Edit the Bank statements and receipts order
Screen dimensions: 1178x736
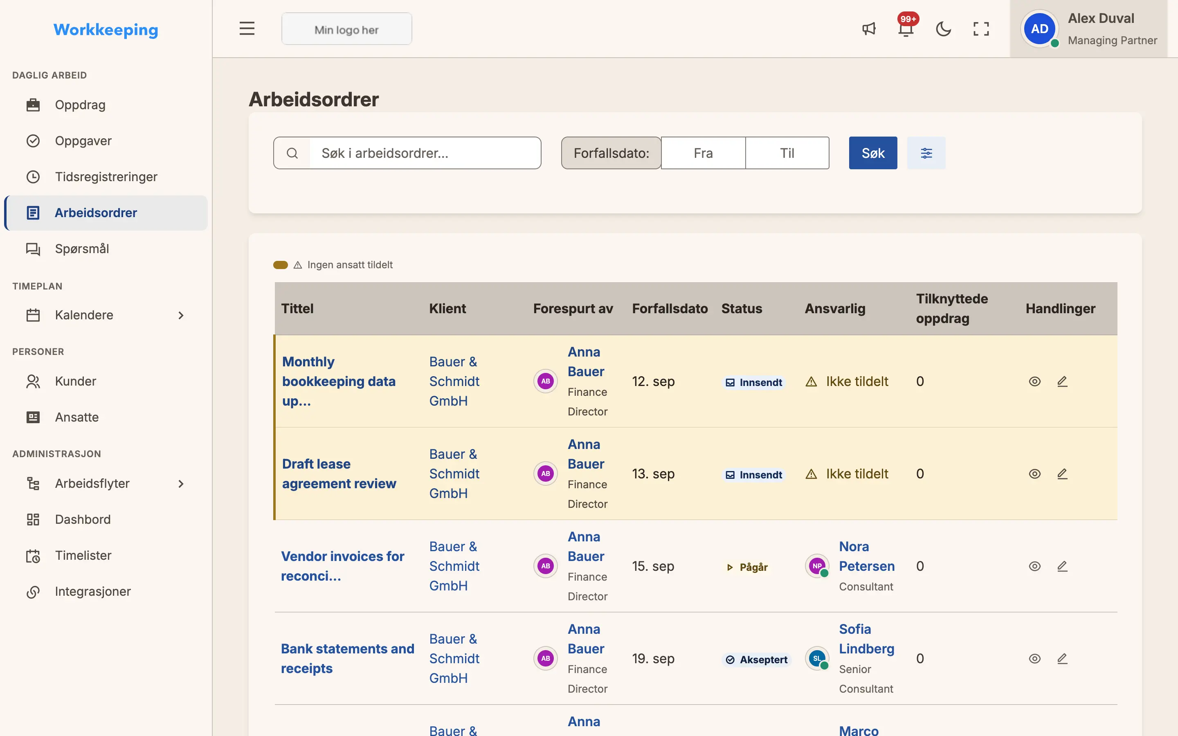(1062, 659)
